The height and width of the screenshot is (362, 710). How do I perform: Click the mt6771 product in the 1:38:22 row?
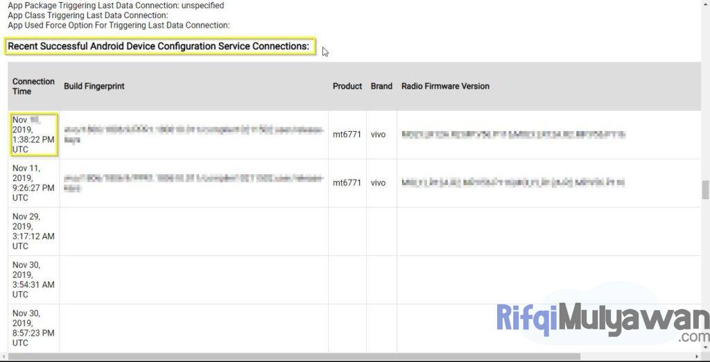pyautogui.click(x=347, y=135)
